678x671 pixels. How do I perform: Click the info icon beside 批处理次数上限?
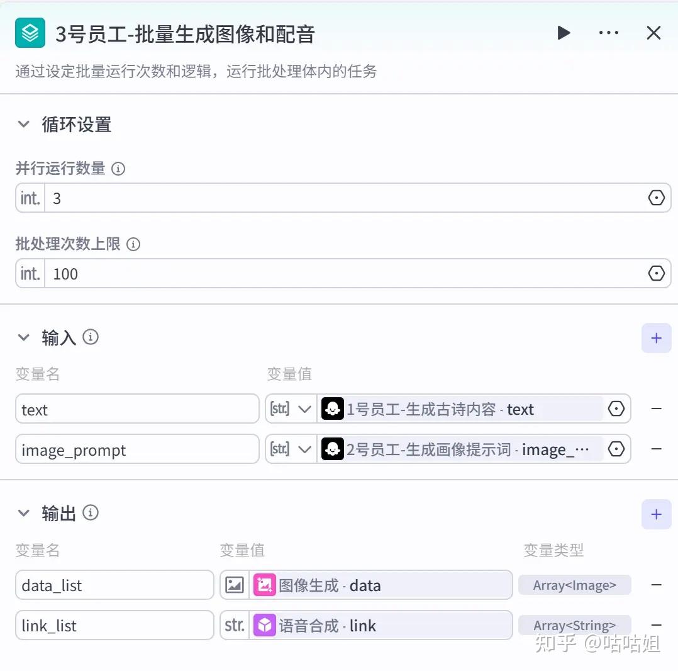133,244
